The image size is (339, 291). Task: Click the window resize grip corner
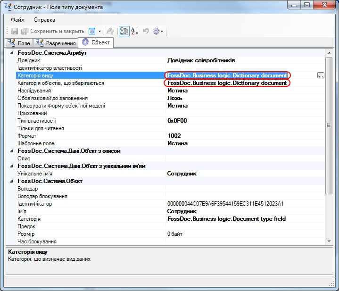point(331,284)
